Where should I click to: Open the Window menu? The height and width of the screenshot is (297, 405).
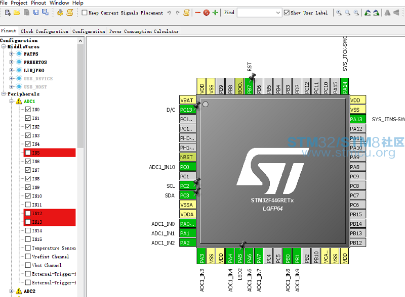tap(59, 3)
